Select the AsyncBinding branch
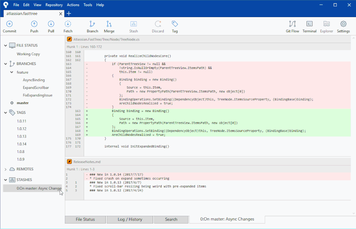 pyautogui.click(x=34, y=80)
